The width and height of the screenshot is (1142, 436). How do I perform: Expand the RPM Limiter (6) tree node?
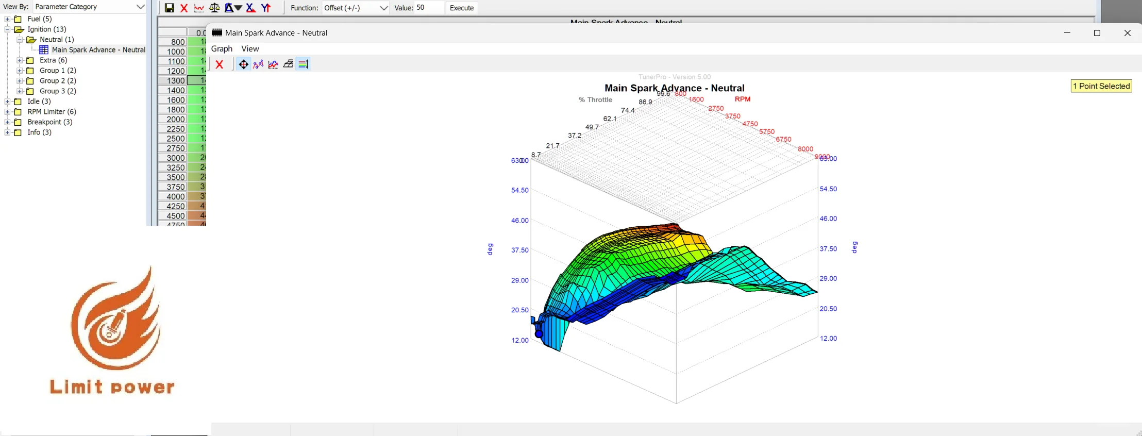tap(7, 112)
